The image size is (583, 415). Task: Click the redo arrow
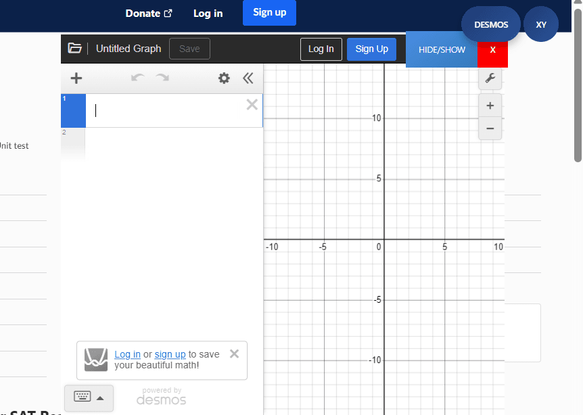point(162,78)
